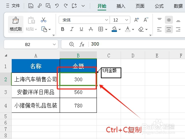Open clipboard group dialog launcher
Image resolution: width=185 pixels, height=139 pixels.
[53, 35]
